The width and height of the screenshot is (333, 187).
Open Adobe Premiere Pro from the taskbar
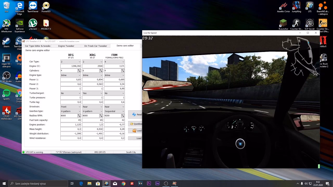[149, 183]
